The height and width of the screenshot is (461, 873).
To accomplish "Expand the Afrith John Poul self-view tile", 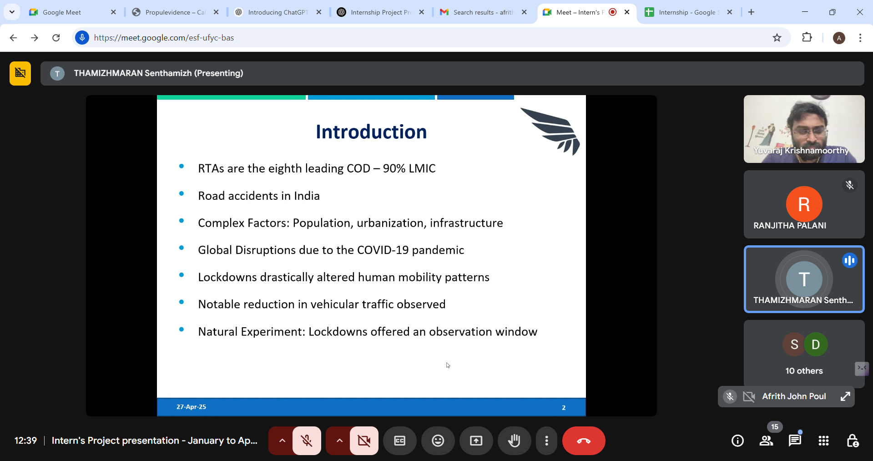I will click(x=845, y=396).
